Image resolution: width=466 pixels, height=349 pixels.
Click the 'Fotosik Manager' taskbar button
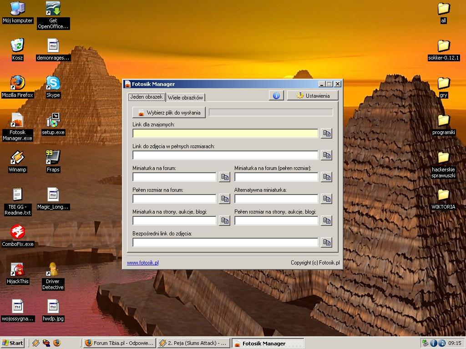[268, 344]
